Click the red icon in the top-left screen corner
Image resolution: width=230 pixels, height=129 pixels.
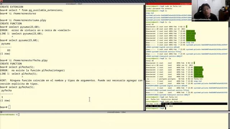(1, 1)
